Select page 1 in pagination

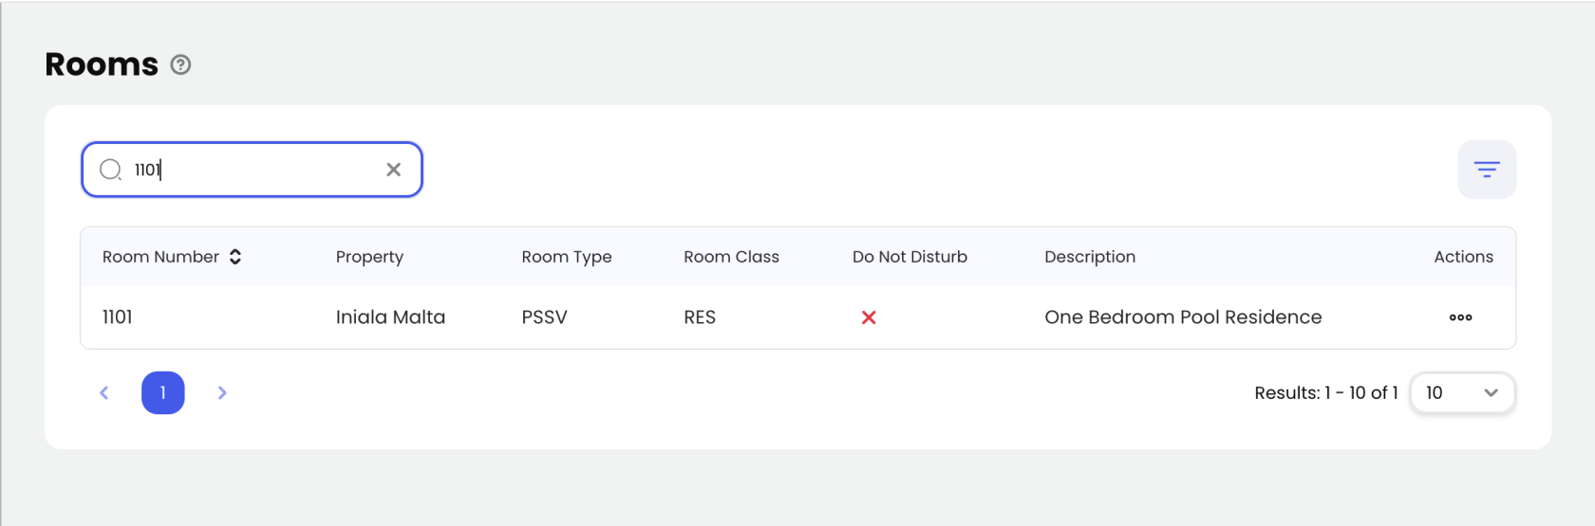163,392
